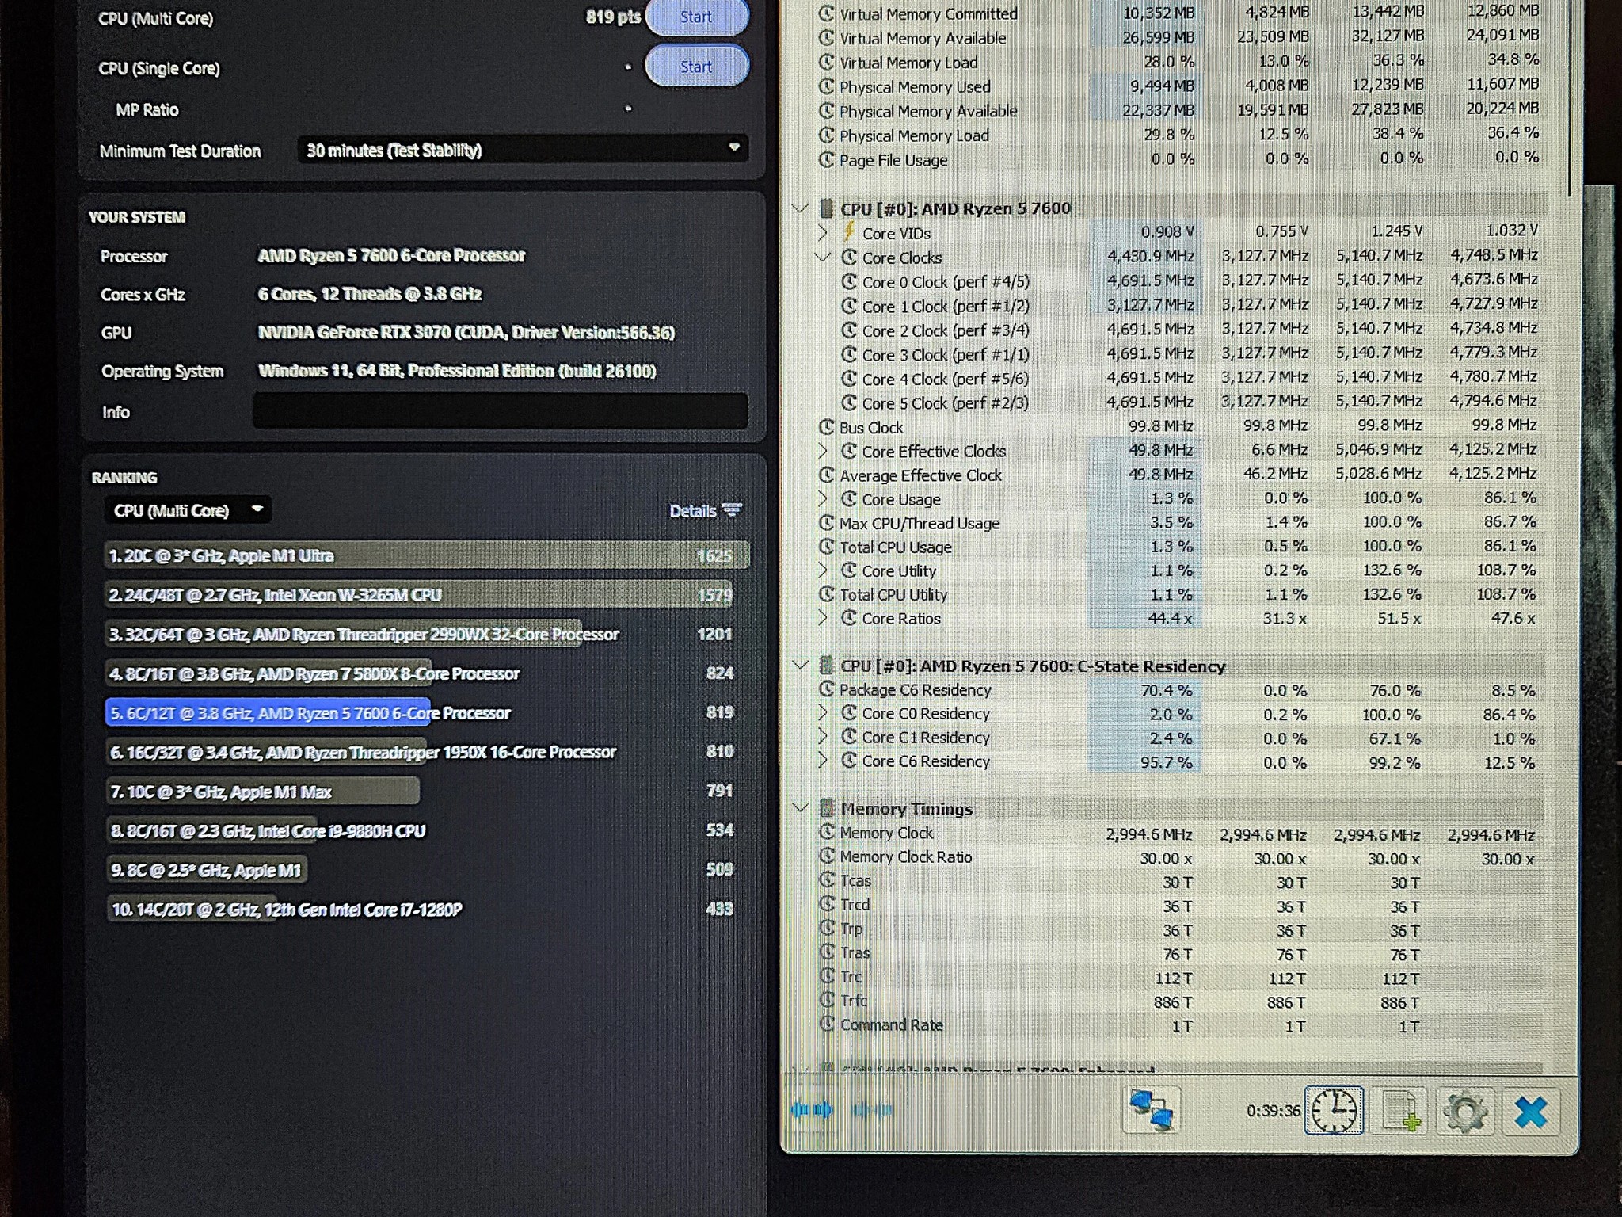Image resolution: width=1622 pixels, height=1217 pixels.
Task: Expand the Core Effective Clocks row
Action: click(x=823, y=451)
